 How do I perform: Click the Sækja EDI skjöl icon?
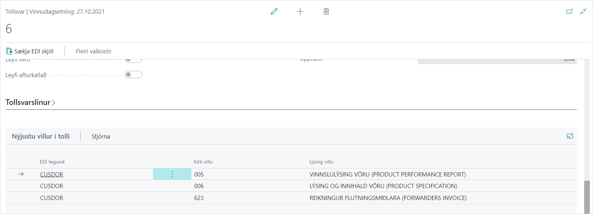point(10,51)
